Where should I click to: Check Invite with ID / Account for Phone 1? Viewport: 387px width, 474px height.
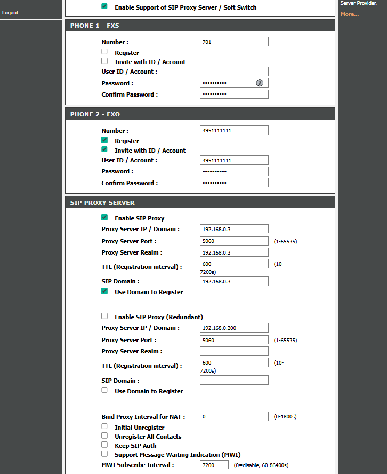pos(104,61)
